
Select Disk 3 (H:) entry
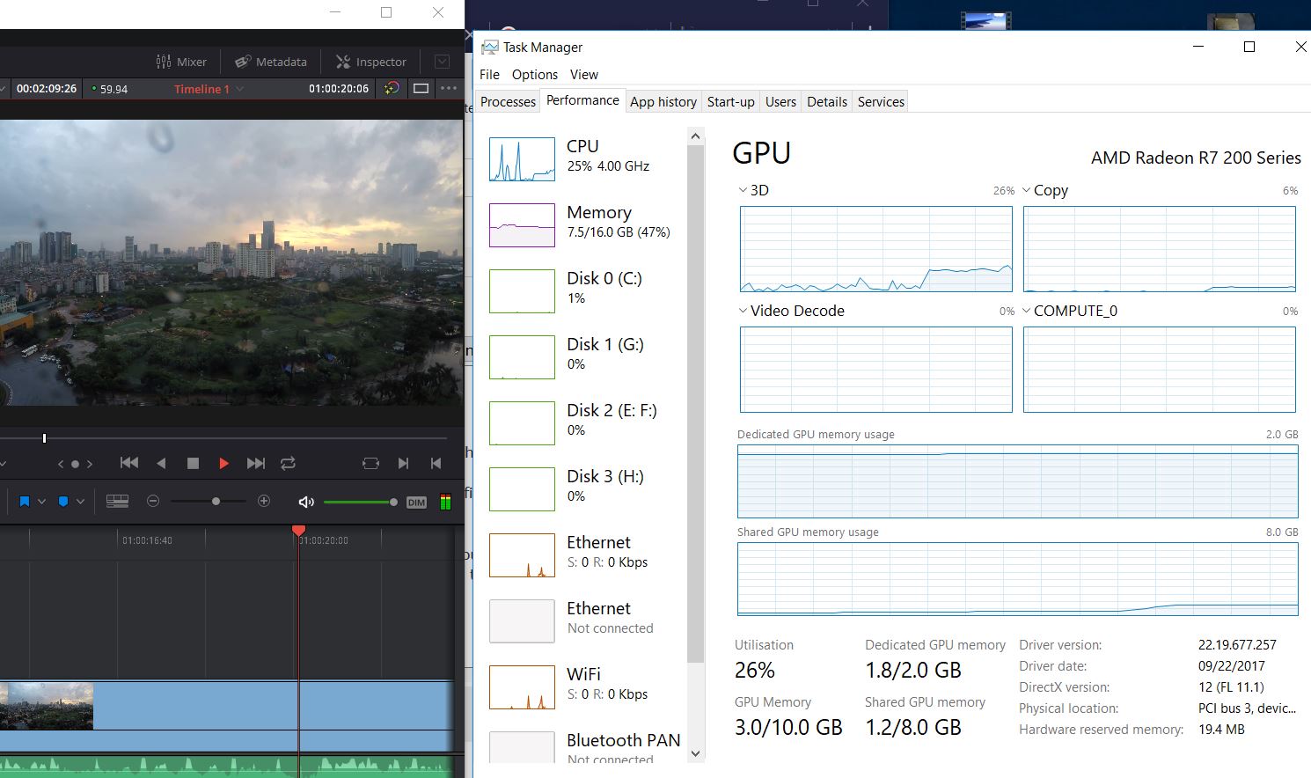tap(584, 489)
